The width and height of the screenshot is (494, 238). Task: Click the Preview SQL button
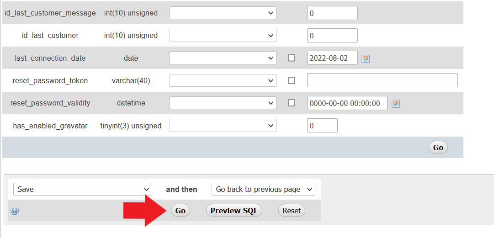(x=234, y=211)
